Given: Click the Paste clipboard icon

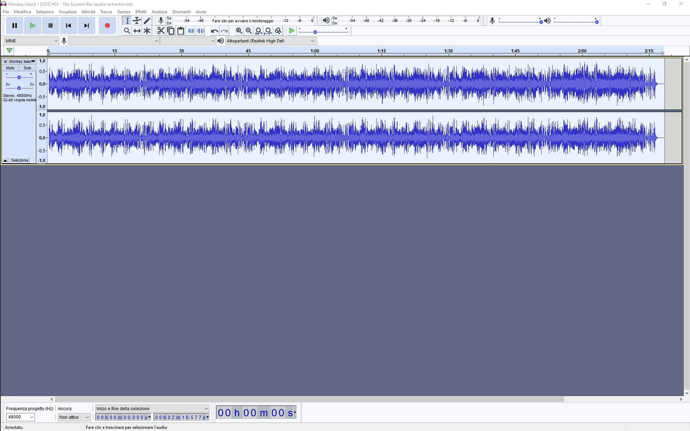Looking at the screenshot, I should [x=181, y=31].
